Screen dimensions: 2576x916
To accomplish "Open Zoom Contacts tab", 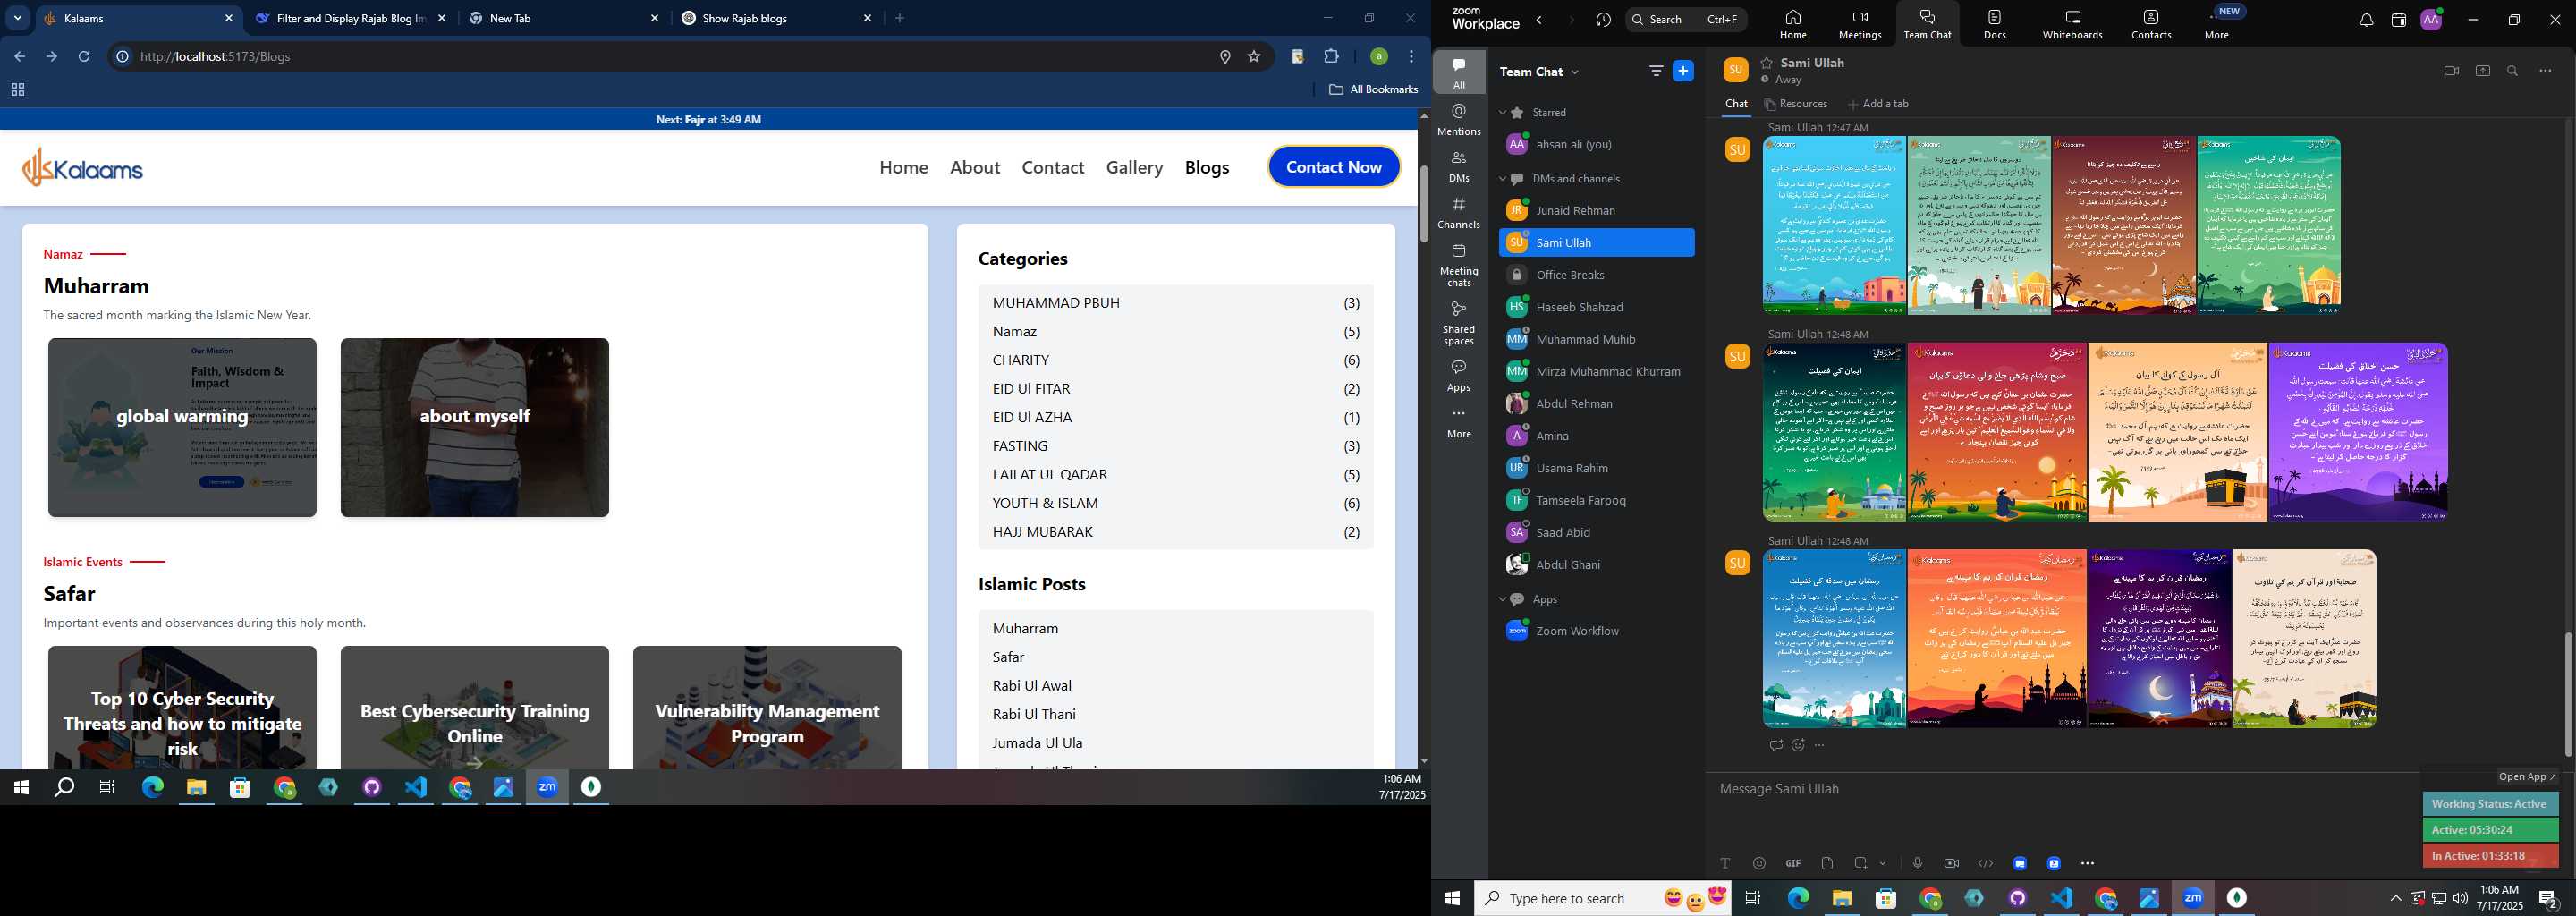I will [2151, 24].
